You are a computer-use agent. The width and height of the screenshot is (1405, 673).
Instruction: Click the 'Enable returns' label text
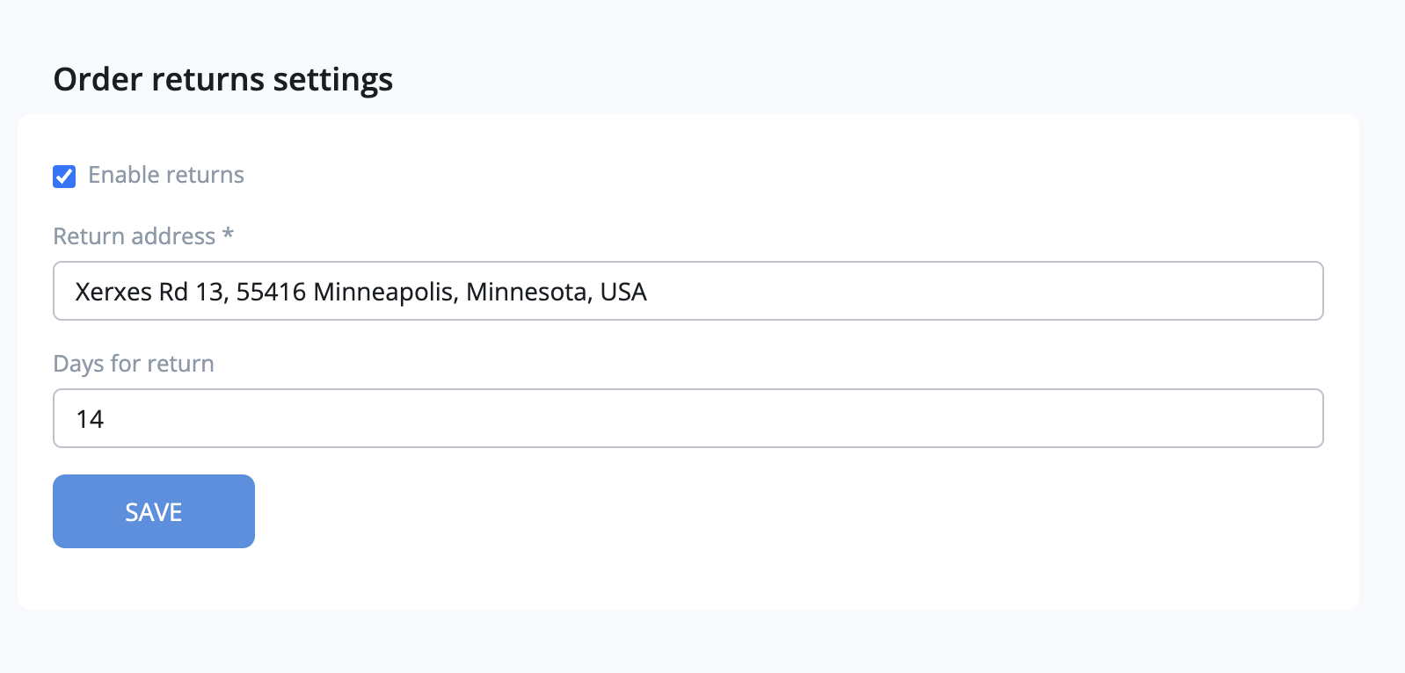point(166,175)
